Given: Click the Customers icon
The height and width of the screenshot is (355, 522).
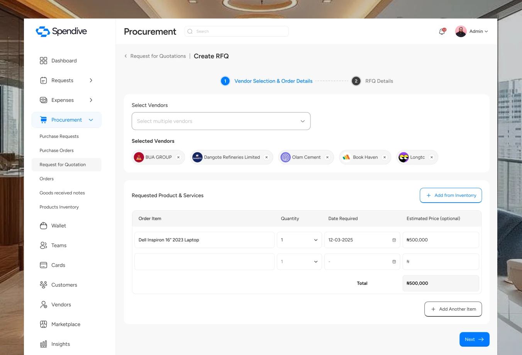Looking at the screenshot, I should pyautogui.click(x=44, y=285).
